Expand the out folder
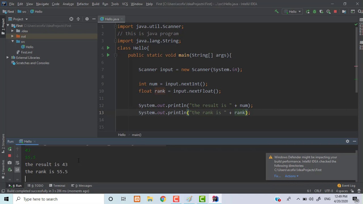This screenshot has width=363, height=204. [12, 36]
